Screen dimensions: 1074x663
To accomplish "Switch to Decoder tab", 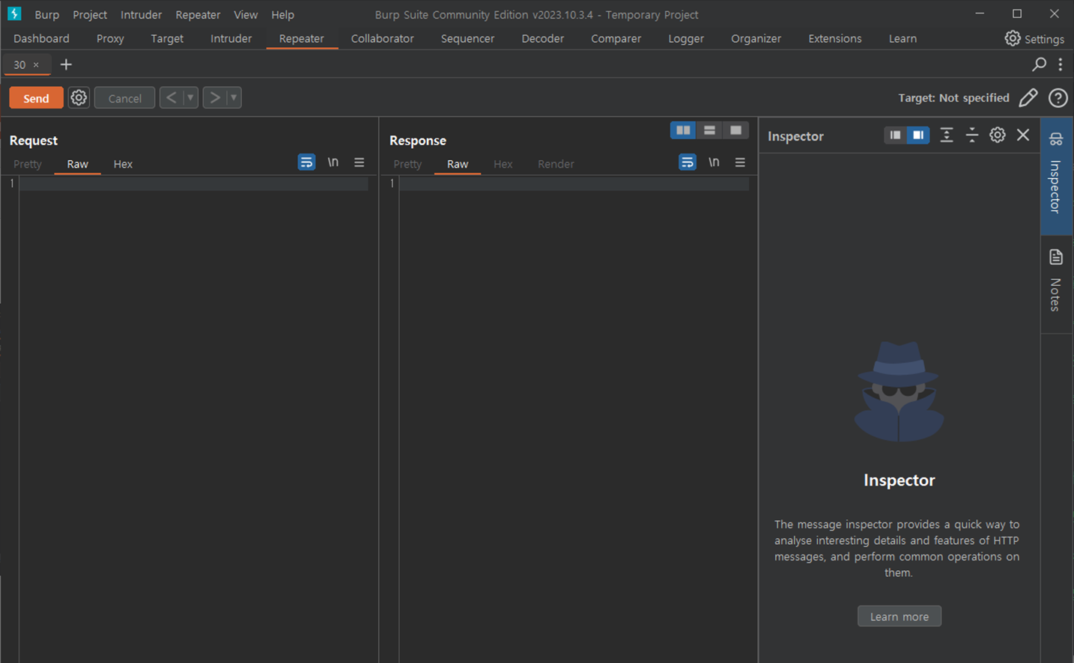I will click(x=542, y=38).
